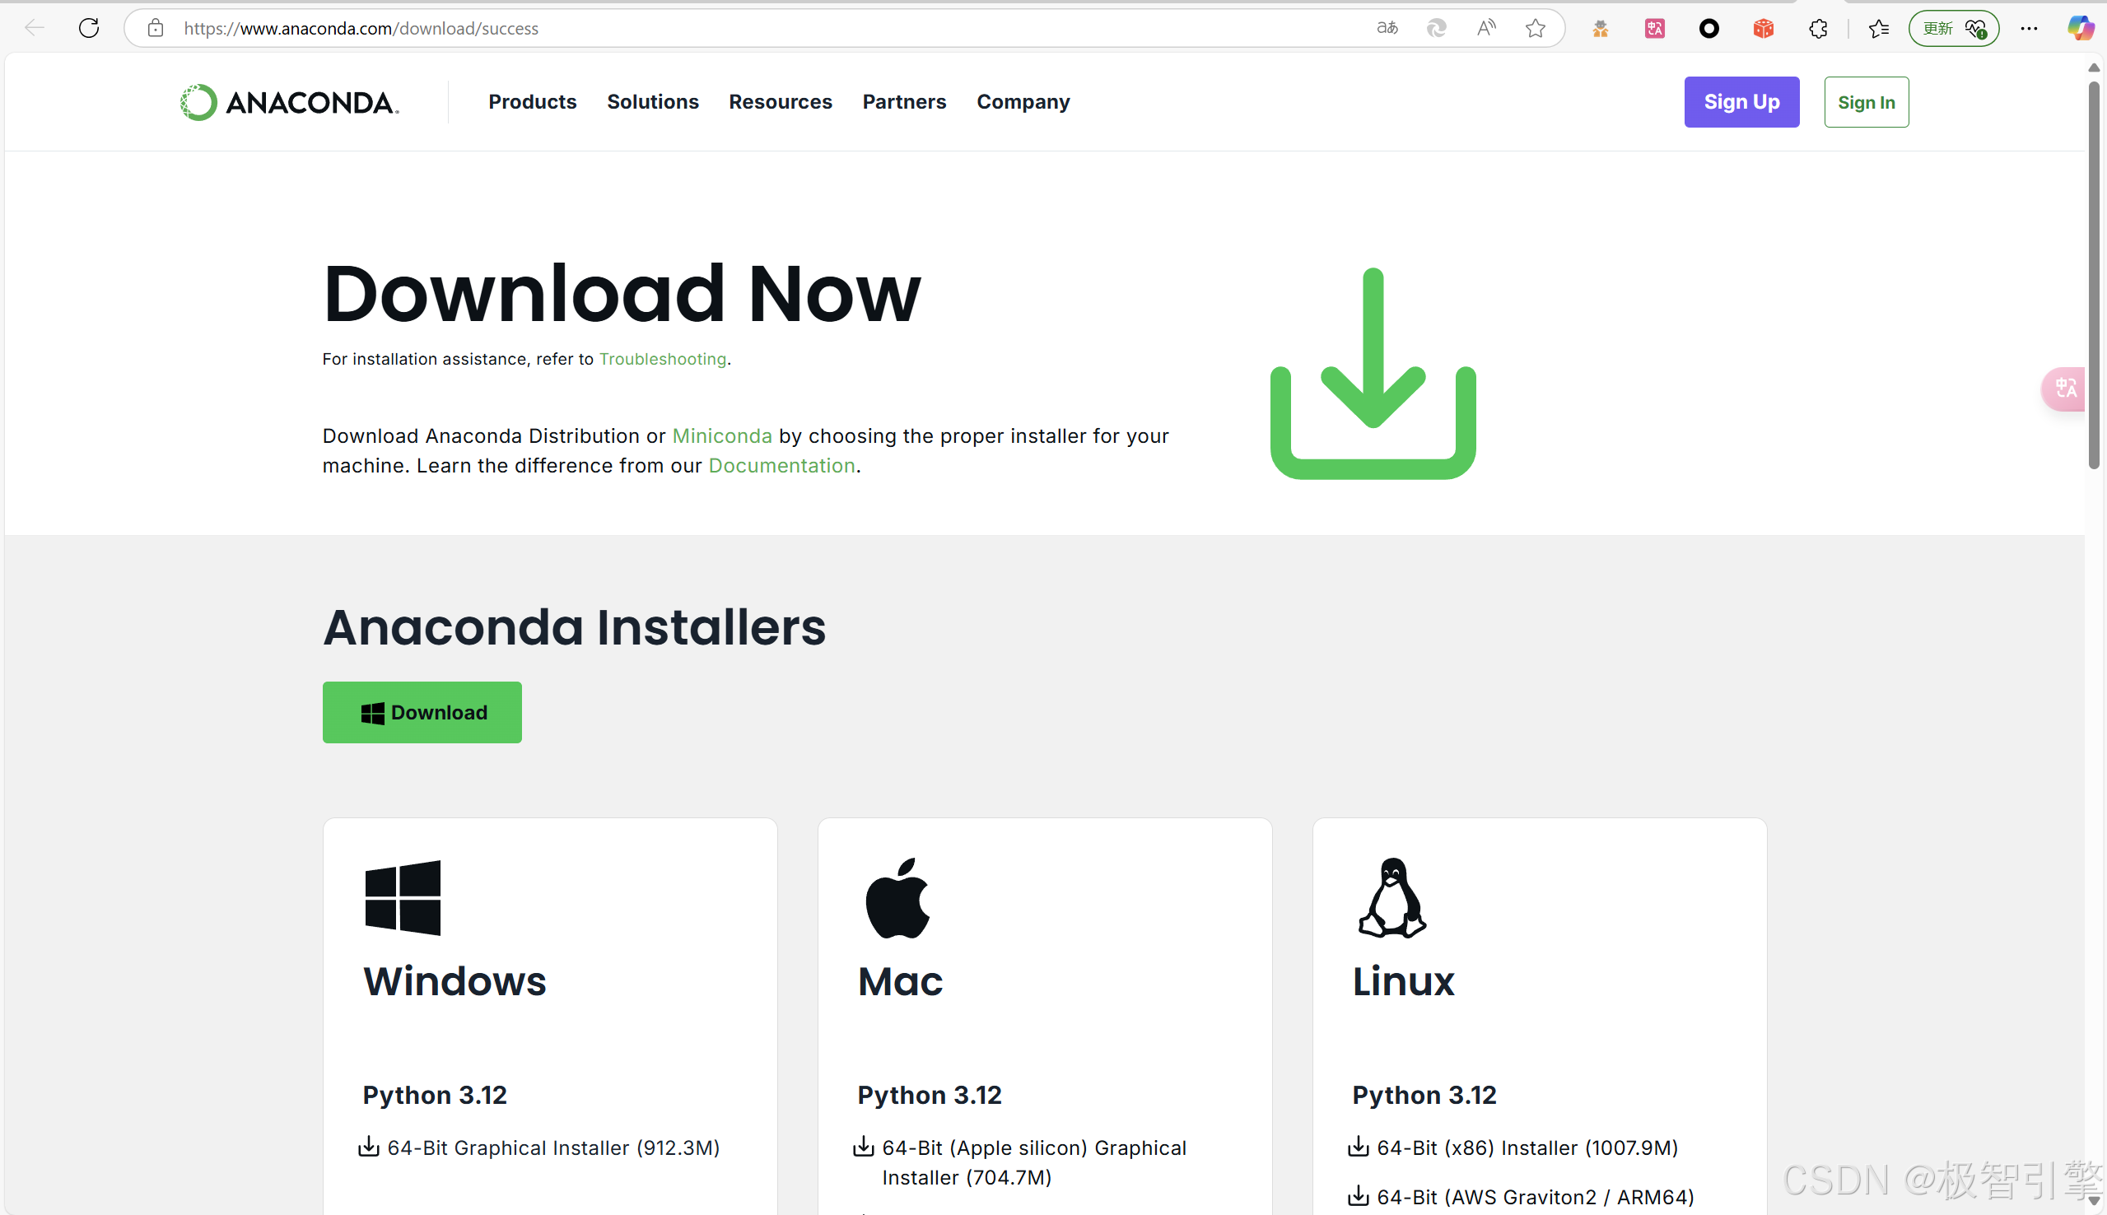Open the Company menu

pos(1023,102)
